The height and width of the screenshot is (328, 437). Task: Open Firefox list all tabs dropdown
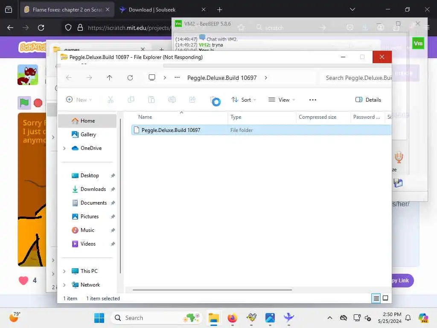(x=352, y=9)
